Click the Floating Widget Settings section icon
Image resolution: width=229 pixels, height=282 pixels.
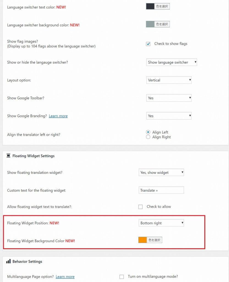pyautogui.click(x=9, y=156)
